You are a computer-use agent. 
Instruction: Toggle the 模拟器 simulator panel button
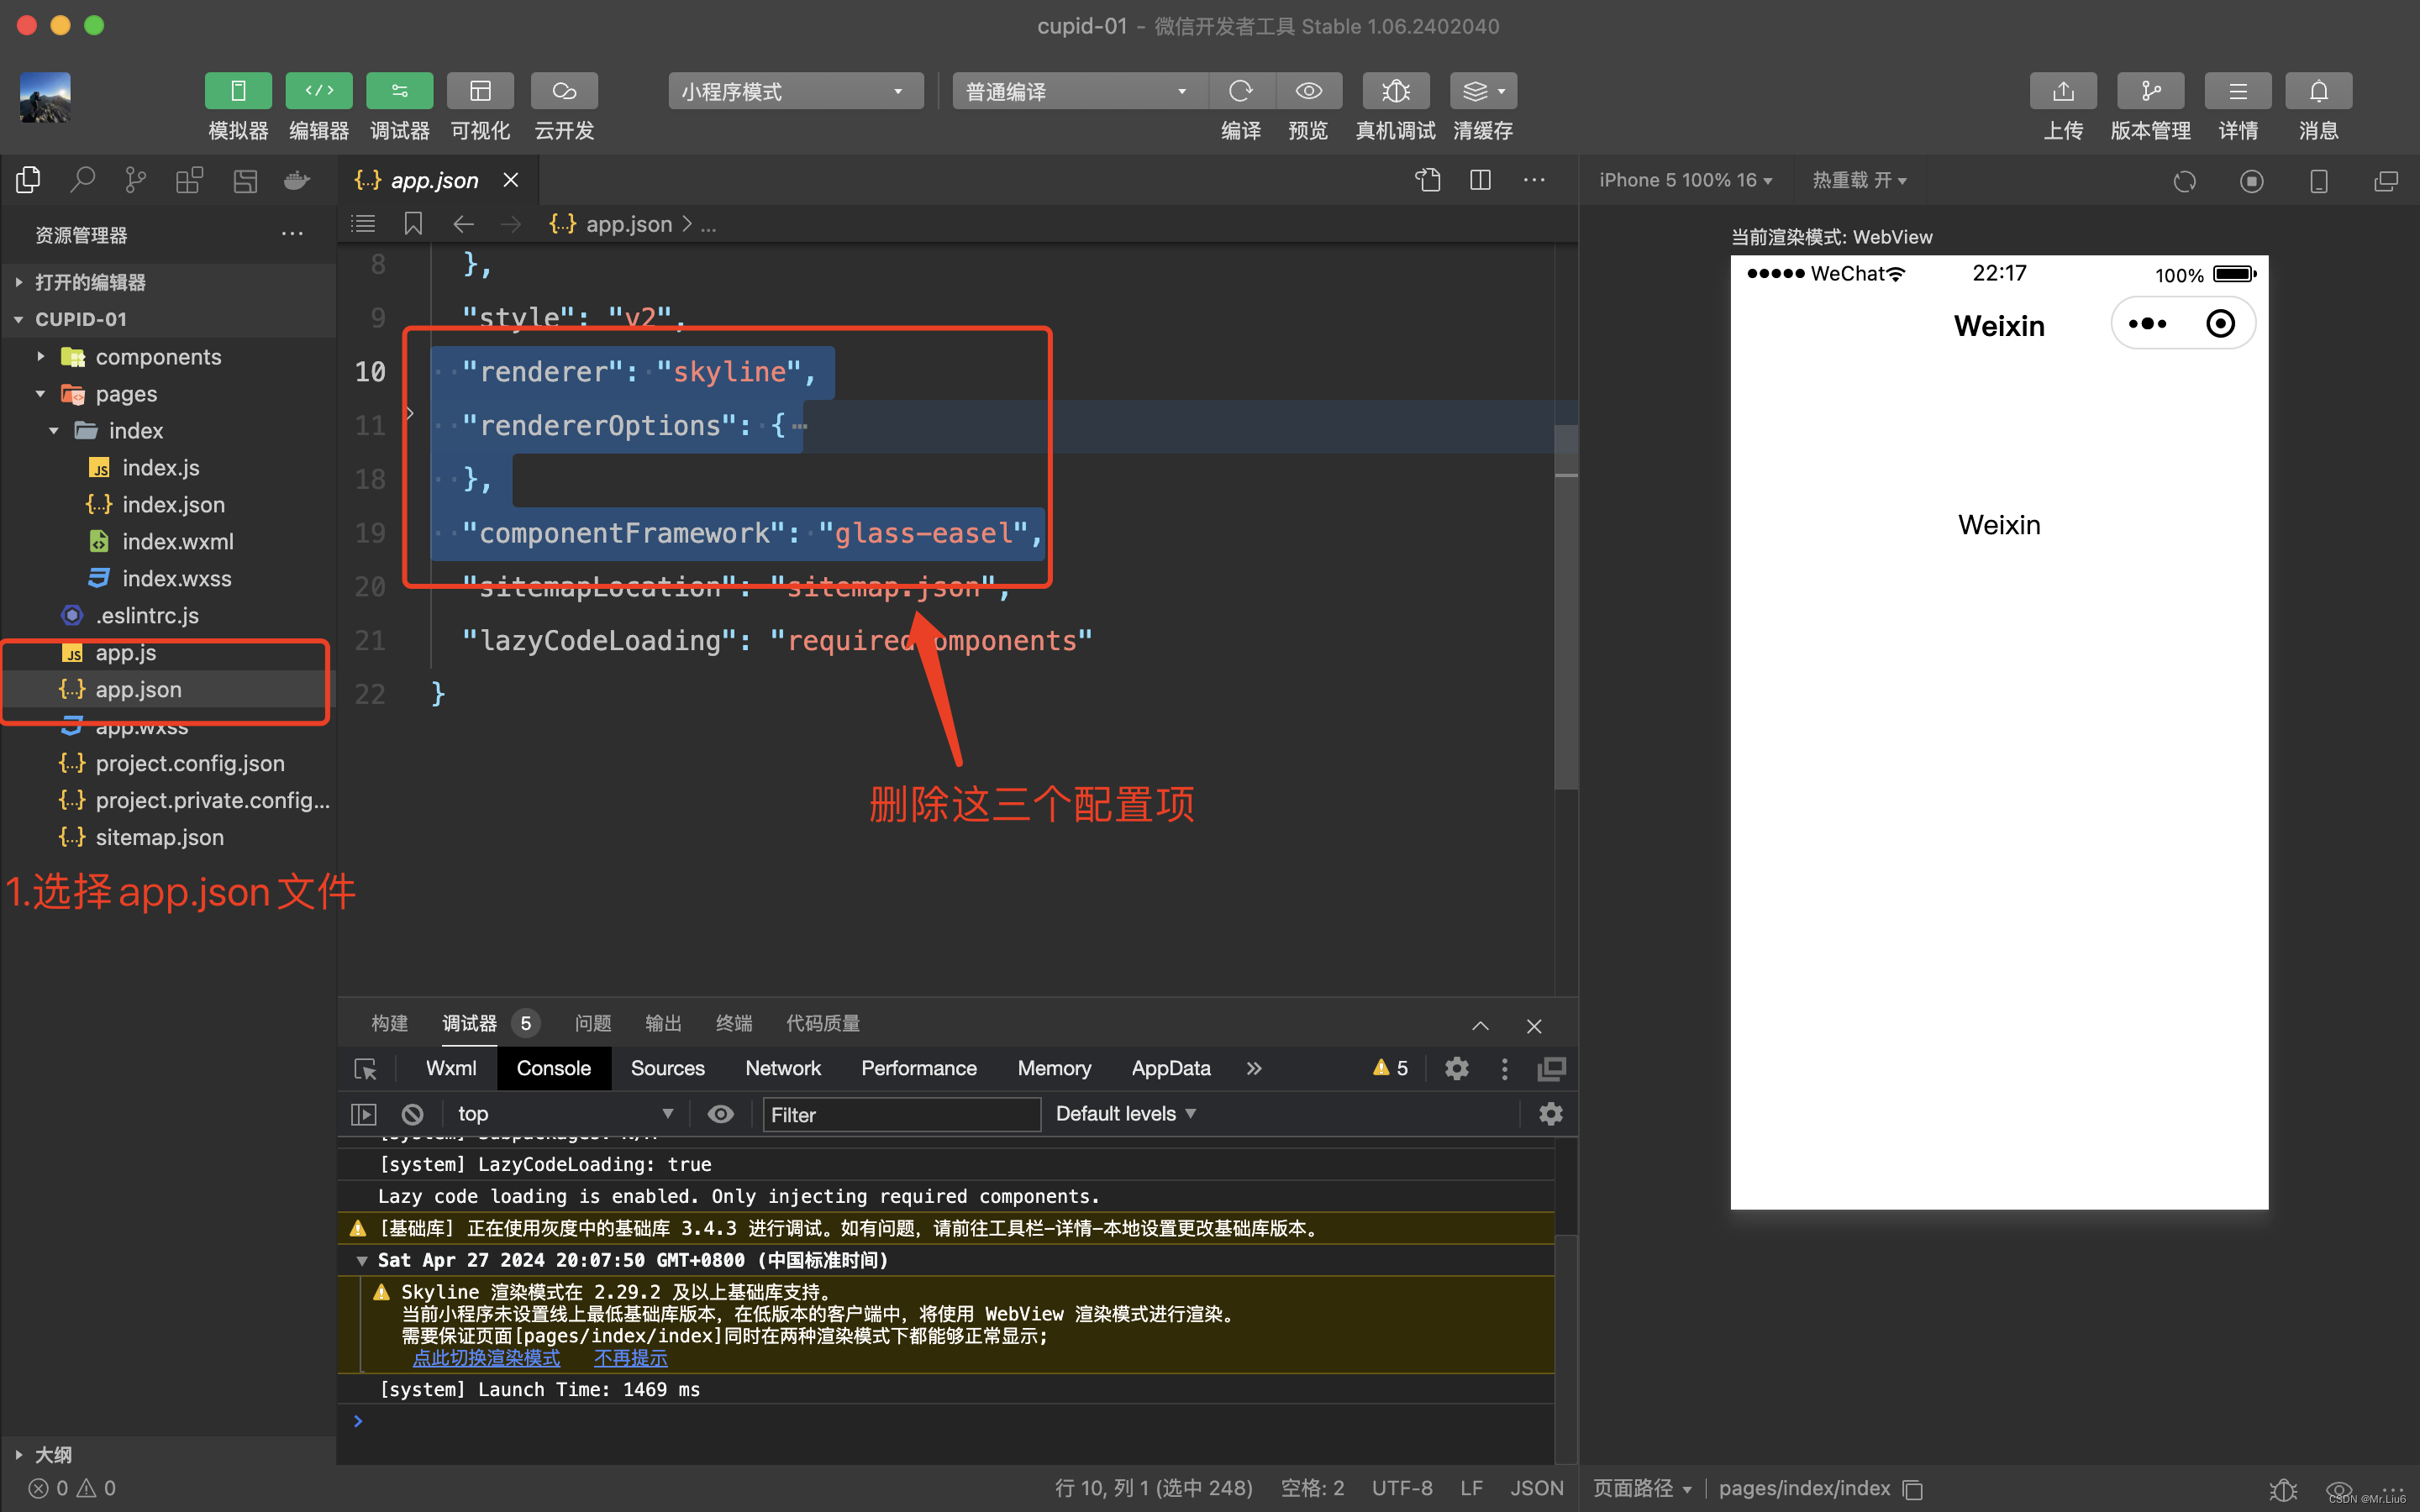point(238,91)
